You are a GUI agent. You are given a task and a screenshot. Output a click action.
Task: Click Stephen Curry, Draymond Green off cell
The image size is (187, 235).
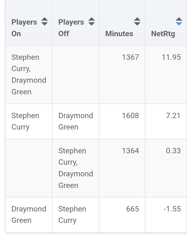(75, 168)
